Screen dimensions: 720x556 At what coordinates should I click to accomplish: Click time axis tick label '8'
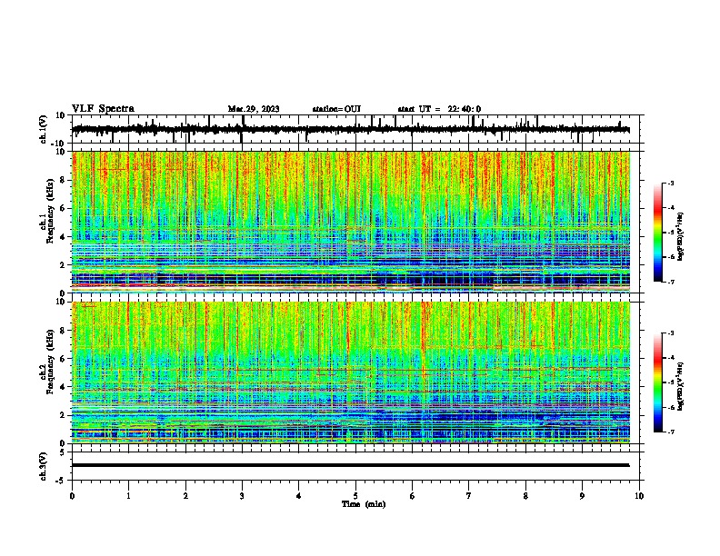[525, 496]
